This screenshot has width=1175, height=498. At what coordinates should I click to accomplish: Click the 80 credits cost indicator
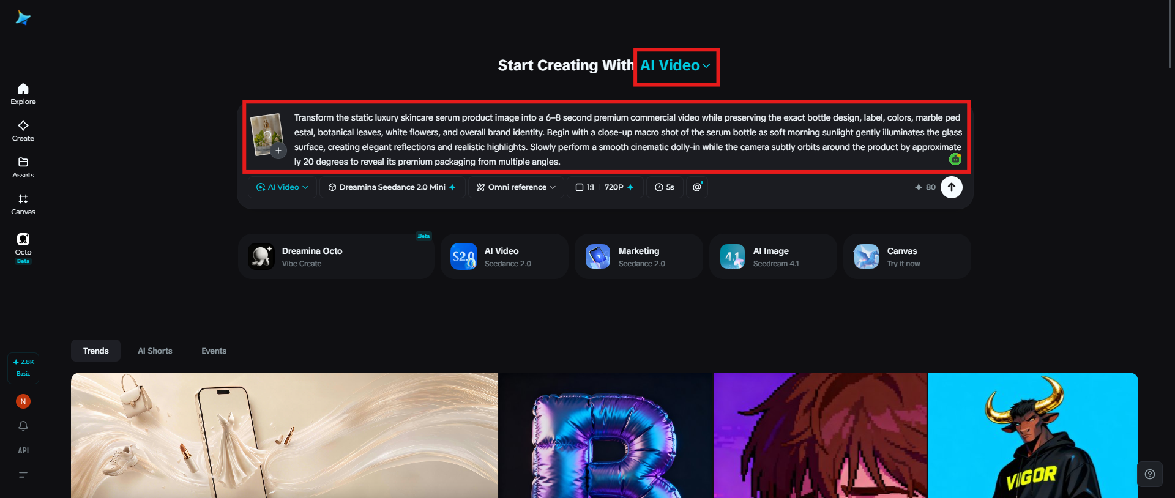click(925, 187)
